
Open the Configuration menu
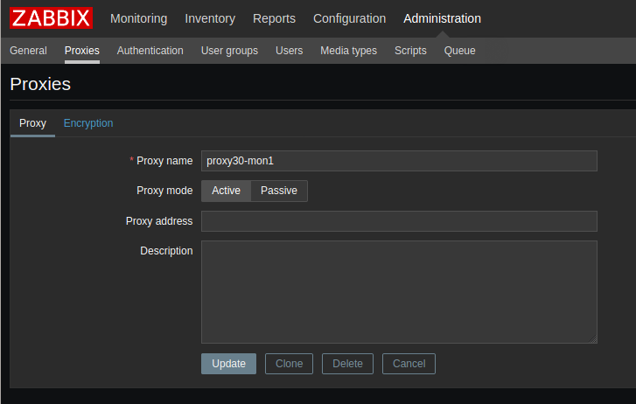349,18
